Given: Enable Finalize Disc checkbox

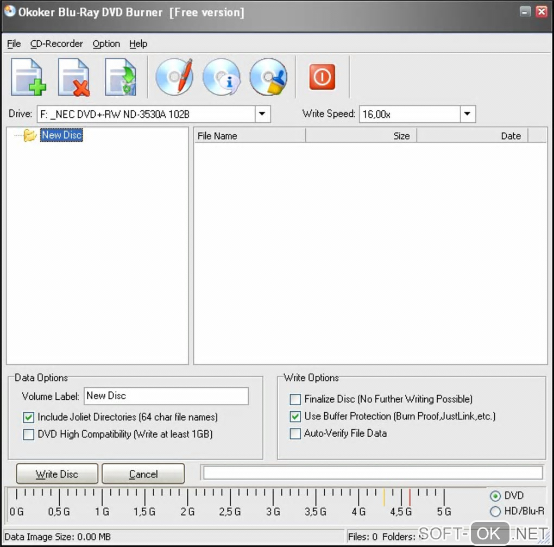Looking at the screenshot, I should [x=295, y=400].
